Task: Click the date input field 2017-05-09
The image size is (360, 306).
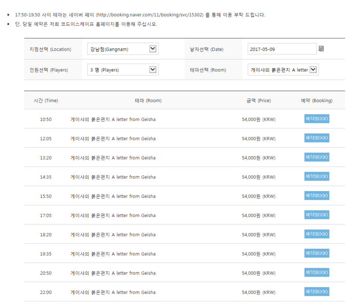Action: (x=282, y=49)
